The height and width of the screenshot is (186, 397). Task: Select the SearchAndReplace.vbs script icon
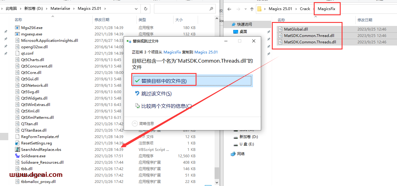point(17,150)
